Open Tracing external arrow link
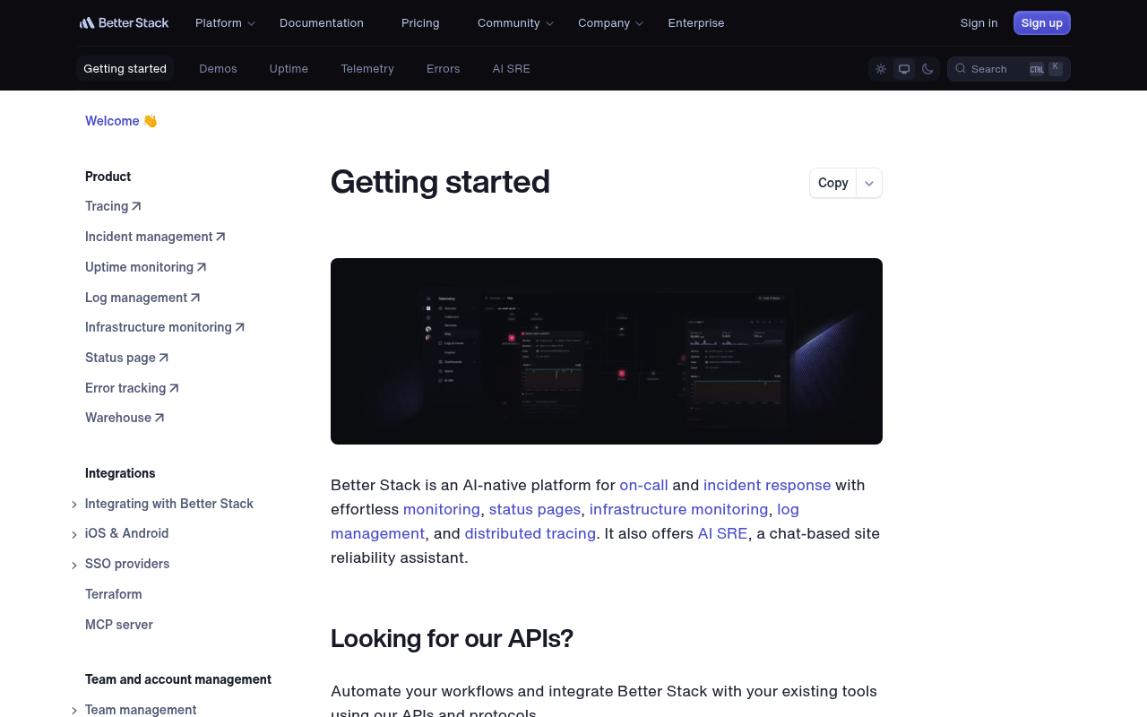This screenshot has height=717, width=1147. (113, 206)
